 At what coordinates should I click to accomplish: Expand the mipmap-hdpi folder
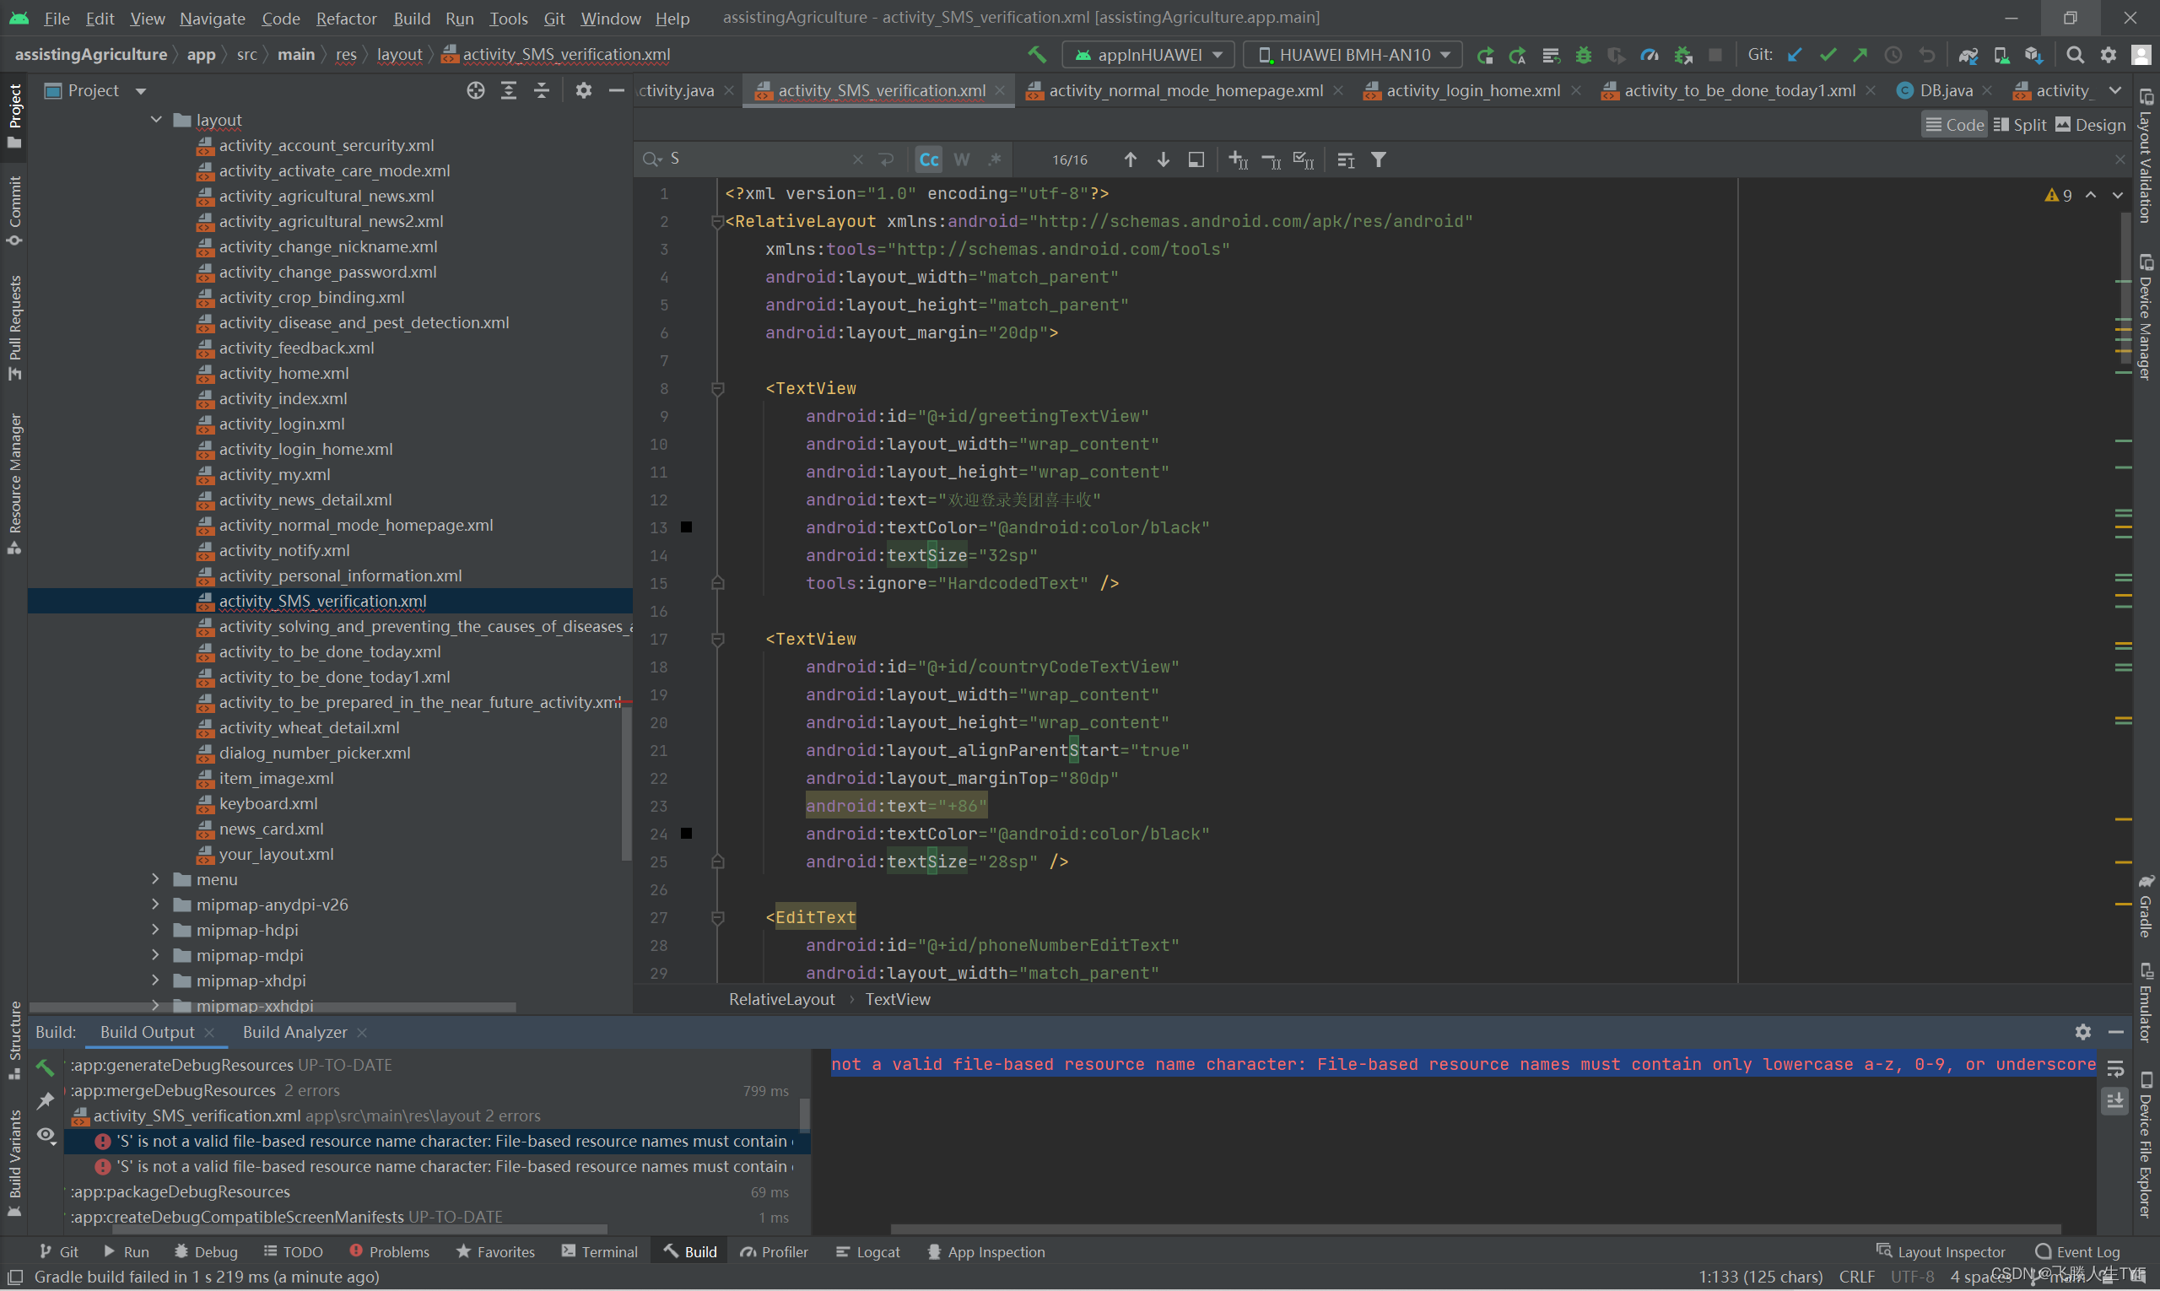tap(156, 929)
